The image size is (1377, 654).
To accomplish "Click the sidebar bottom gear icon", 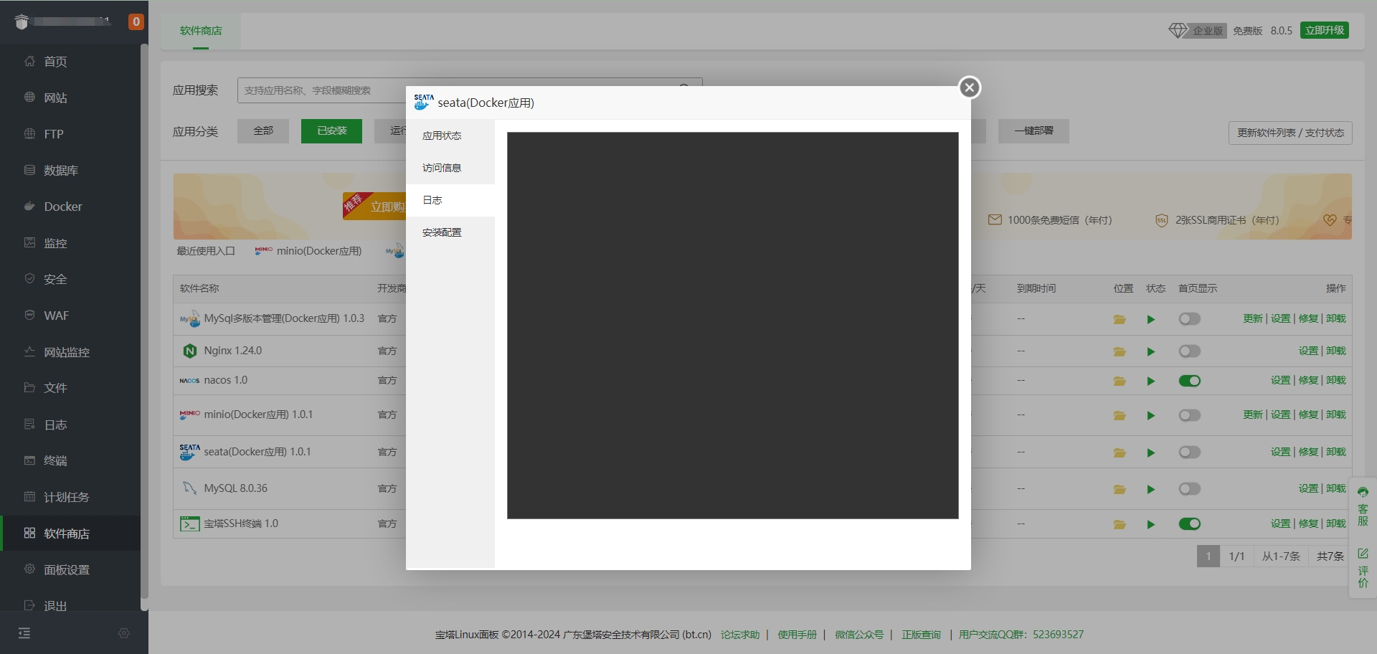I will [123, 633].
